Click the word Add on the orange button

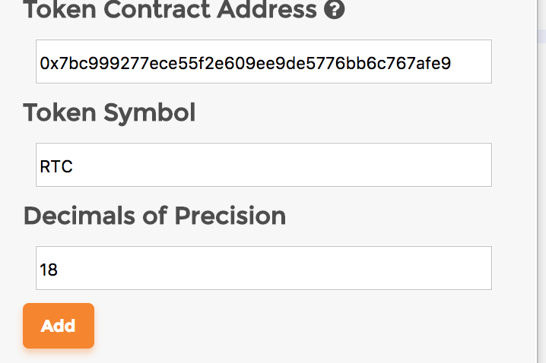(x=58, y=326)
